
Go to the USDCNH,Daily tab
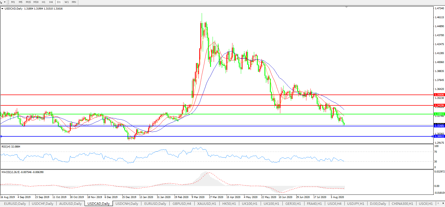click(127, 203)
